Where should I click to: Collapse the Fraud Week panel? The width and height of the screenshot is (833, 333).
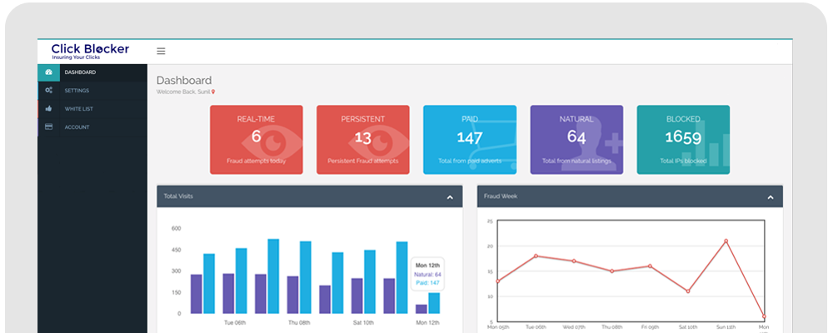tap(771, 197)
